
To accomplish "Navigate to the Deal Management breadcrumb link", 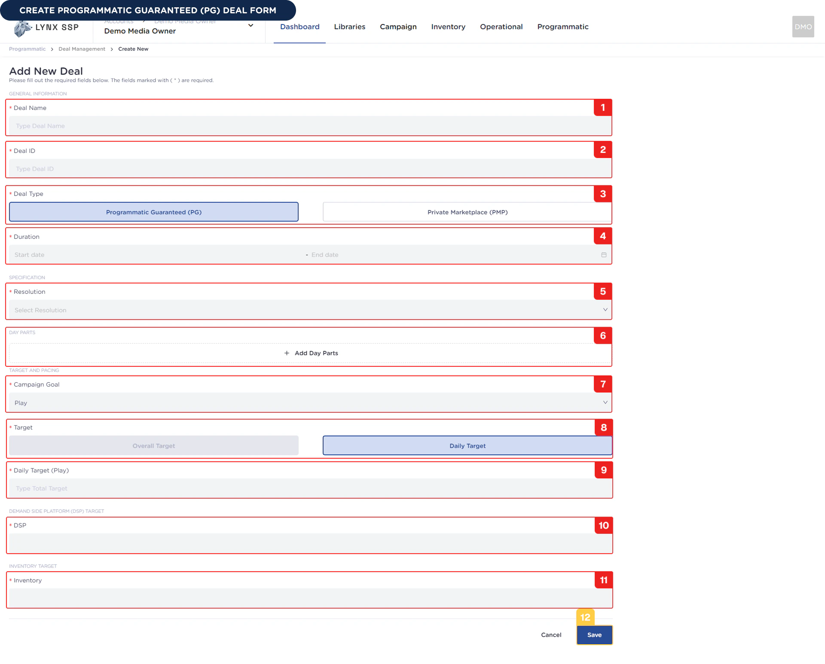I will pyautogui.click(x=82, y=49).
